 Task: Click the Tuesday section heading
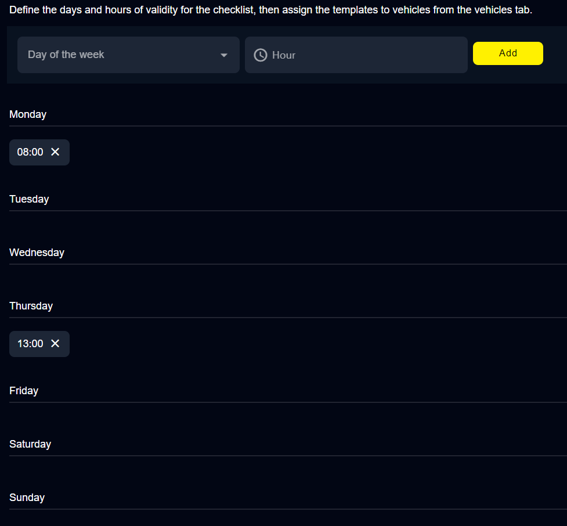29,199
